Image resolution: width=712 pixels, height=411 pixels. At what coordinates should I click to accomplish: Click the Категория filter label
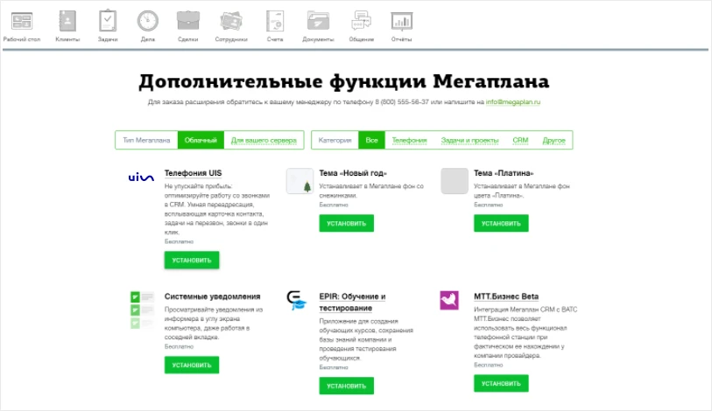[x=335, y=140]
